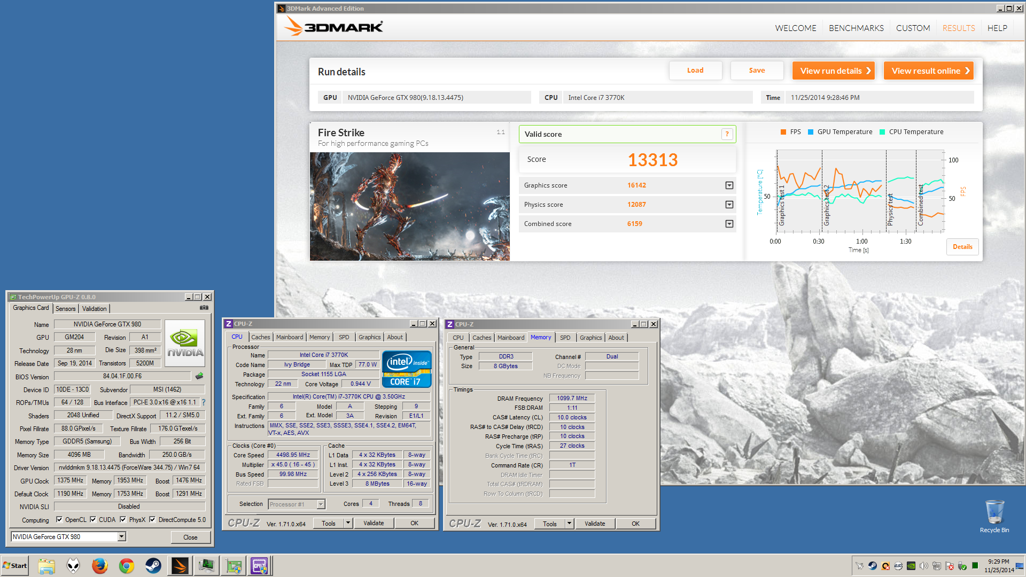
Task: Open Tools dropdown arrow in CPU-Z CPU window
Action: (x=348, y=524)
